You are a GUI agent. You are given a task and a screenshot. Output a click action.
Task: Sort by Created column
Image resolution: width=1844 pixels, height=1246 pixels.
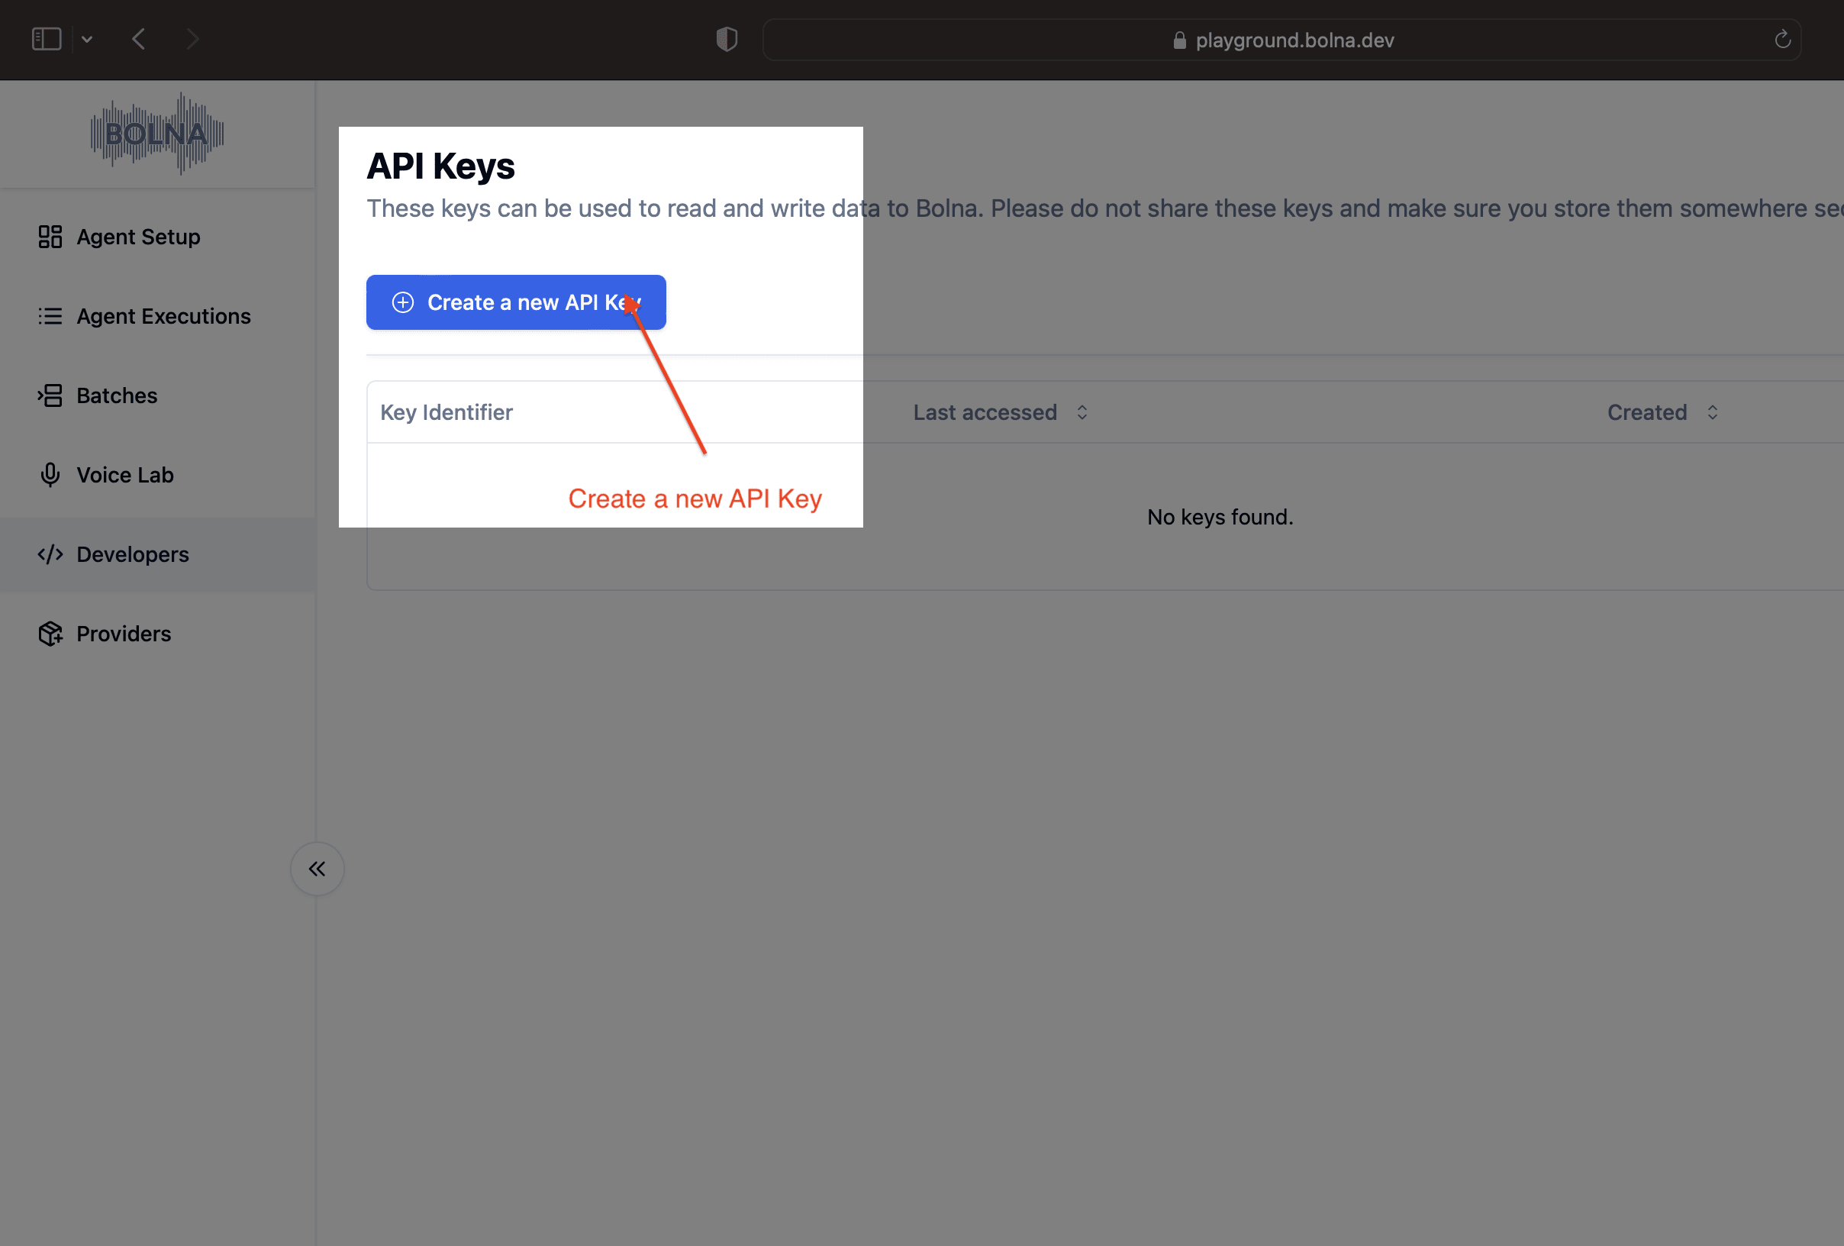click(x=1663, y=413)
